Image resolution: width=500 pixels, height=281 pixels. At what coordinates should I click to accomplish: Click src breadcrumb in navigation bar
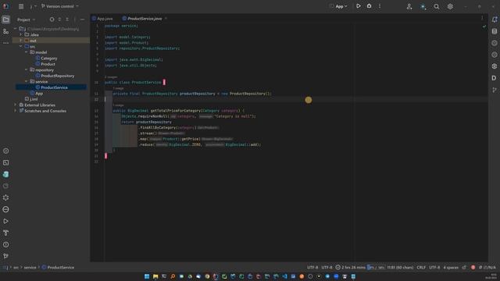click(x=16, y=267)
